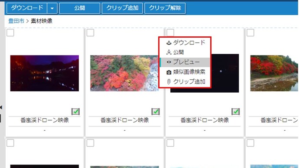Screen dimensions: 299x168
Task: Click the film-check icon on the third card
Action: (236, 112)
